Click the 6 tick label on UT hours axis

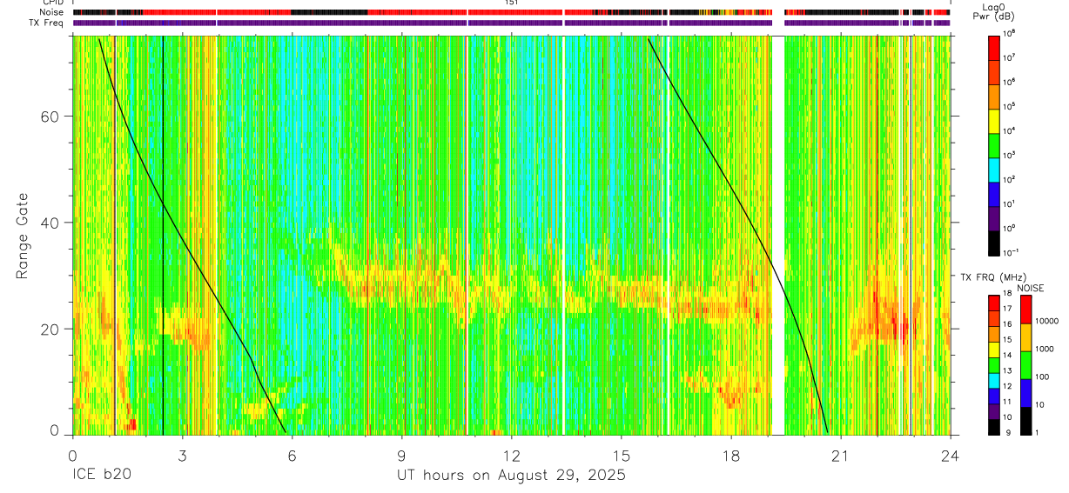pyautogui.click(x=292, y=454)
